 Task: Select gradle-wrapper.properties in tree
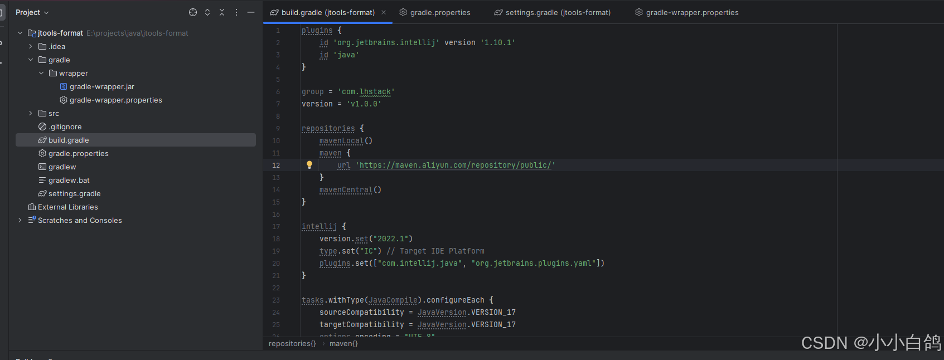(115, 100)
